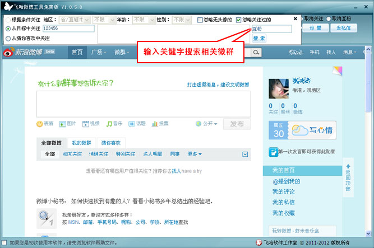Click the 返回顶部 up-arrow icon
The height and width of the screenshot is (248, 374).
[348, 166]
